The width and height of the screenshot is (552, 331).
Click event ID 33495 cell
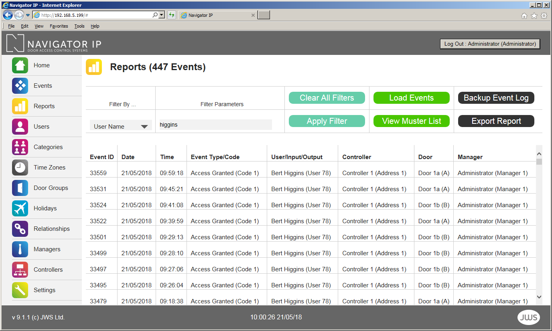[98, 285]
